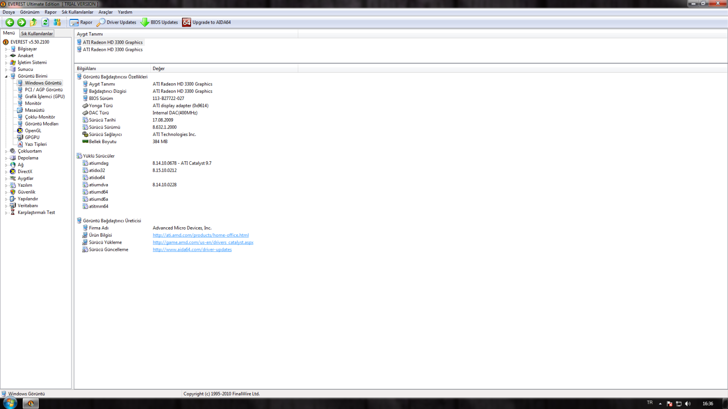Click the volume icon in system tray
This screenshot has height=409, width=728.
(x=688, y=404)
